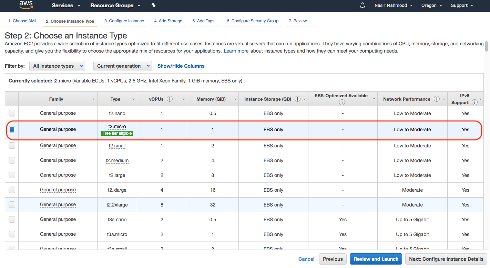
Task: Select the t2.2xlarge row checkbox
Action: click(x=12, y=204)
